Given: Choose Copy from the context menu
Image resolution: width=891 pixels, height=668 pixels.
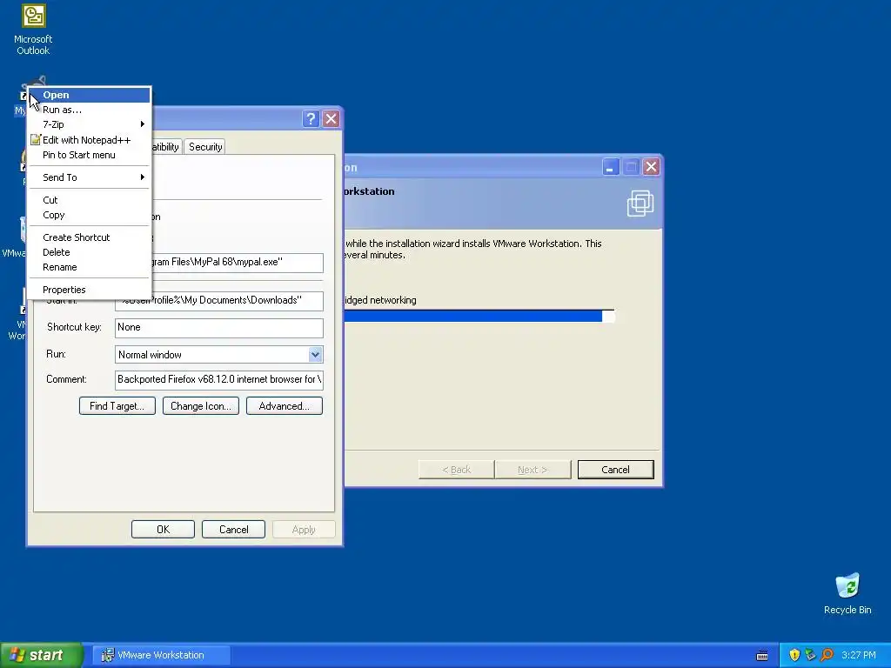Looking at the screenshot, I should coord(90,215).
